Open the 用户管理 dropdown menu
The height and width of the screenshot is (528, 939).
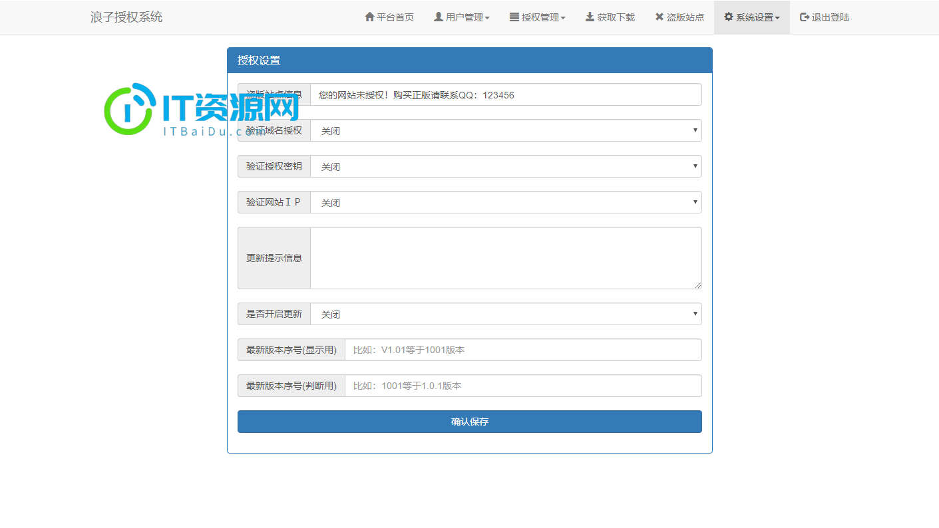[x=462, y=17]
